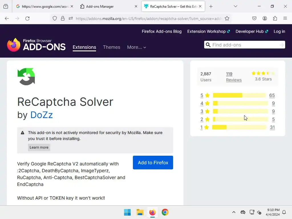The height and width of the screenshot is (219, 292).
Task: Expand the More... menu
Action: click(x=137, y=47)
